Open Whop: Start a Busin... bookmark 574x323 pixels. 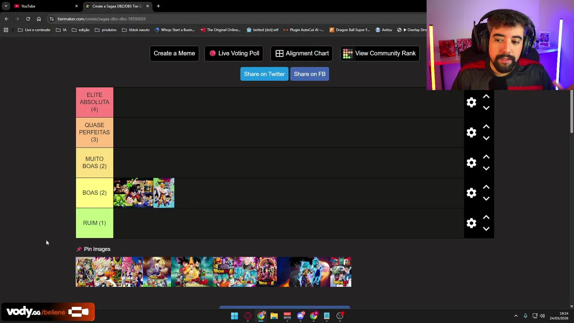tap(175, 30)
